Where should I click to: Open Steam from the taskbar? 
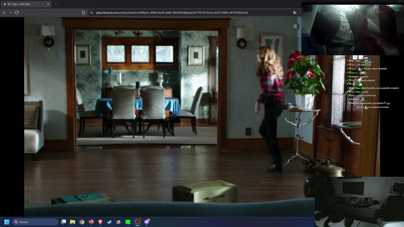[x=110, y=222]
